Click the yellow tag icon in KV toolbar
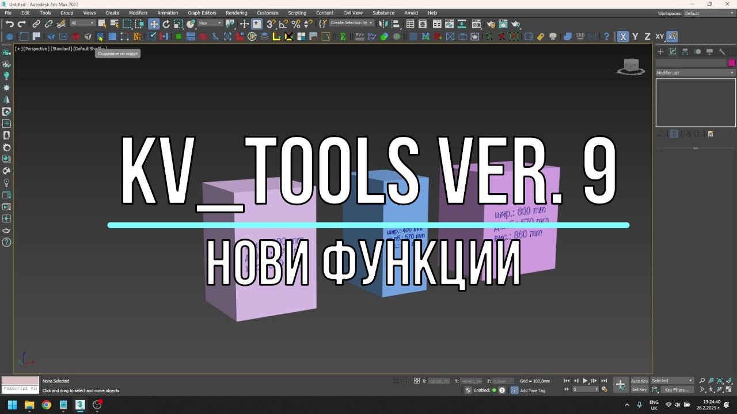This screenshot has width=737, height=414. tap(540, 36)
